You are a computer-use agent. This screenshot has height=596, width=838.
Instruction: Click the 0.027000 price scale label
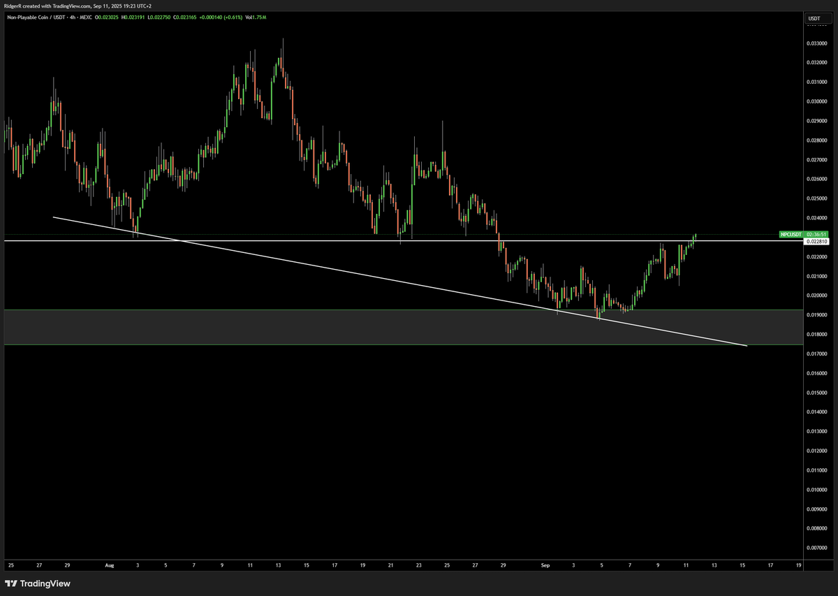816,159
